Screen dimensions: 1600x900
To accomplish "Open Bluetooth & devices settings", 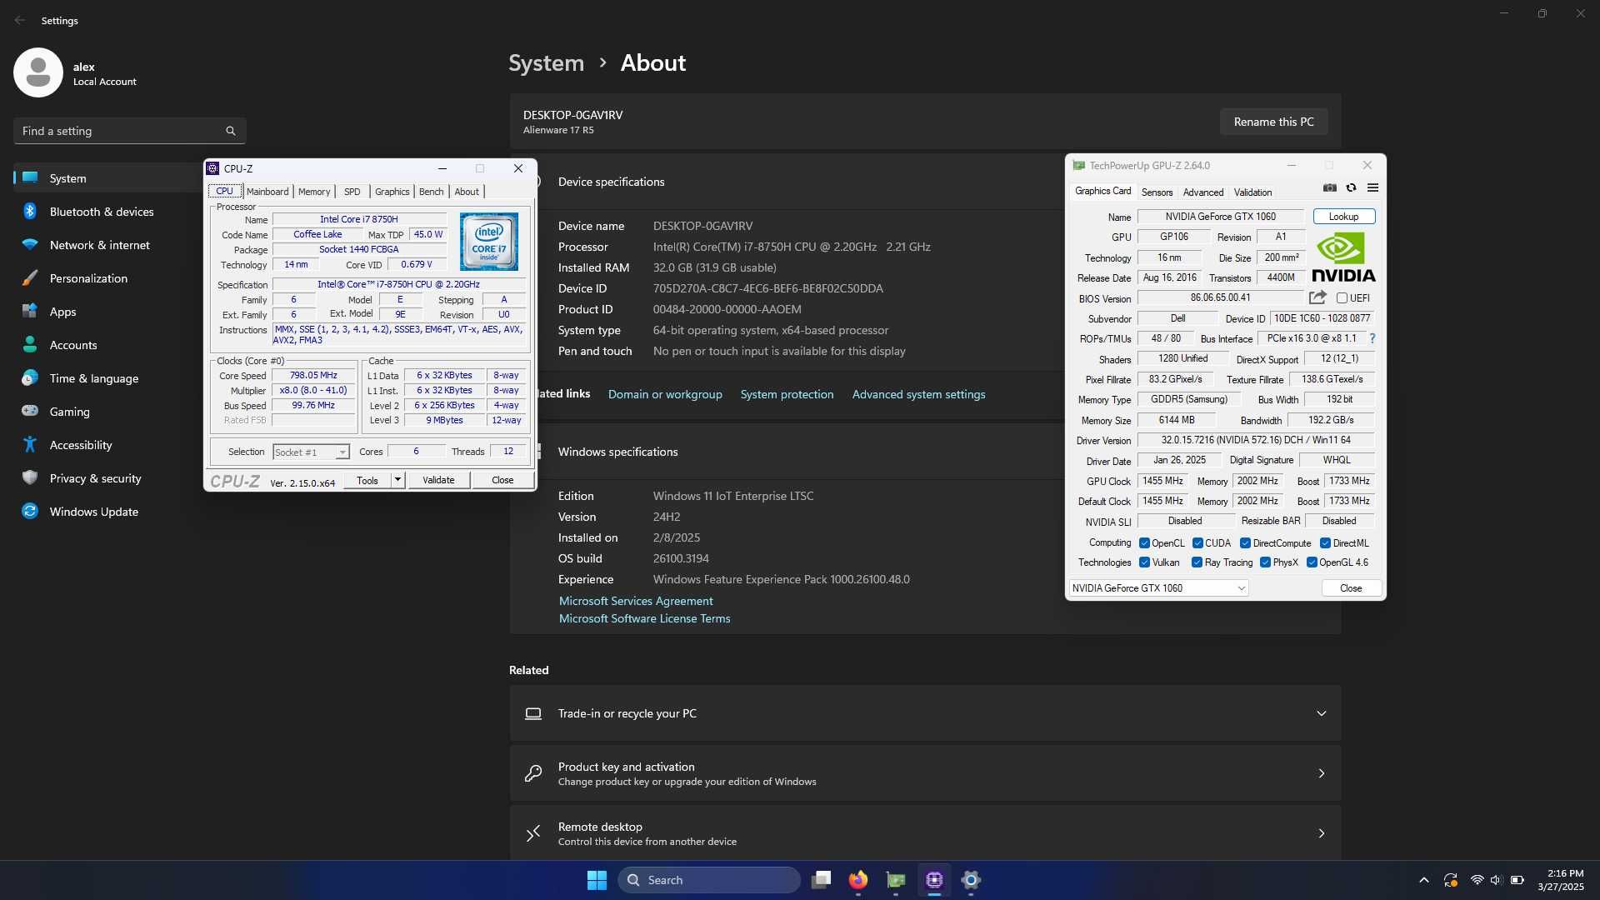I will click(102, 212).
